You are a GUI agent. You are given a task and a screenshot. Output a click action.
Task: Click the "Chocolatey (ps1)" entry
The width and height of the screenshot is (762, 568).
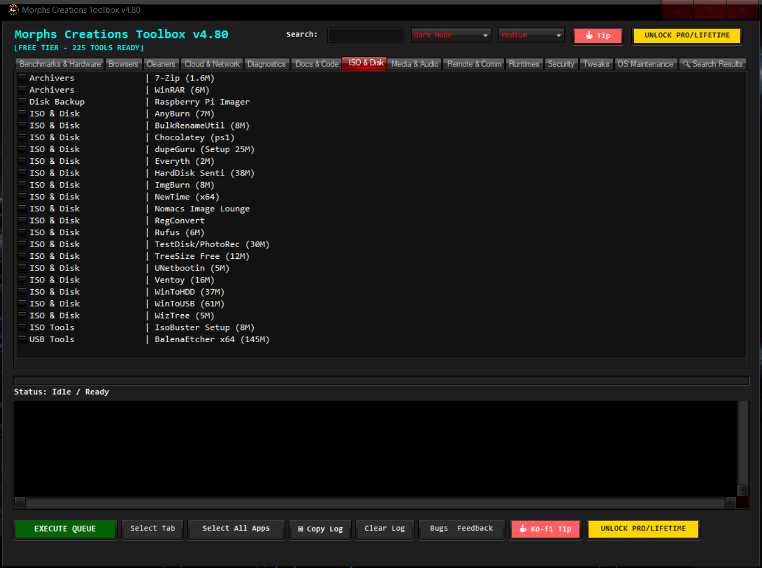point(195,138)
